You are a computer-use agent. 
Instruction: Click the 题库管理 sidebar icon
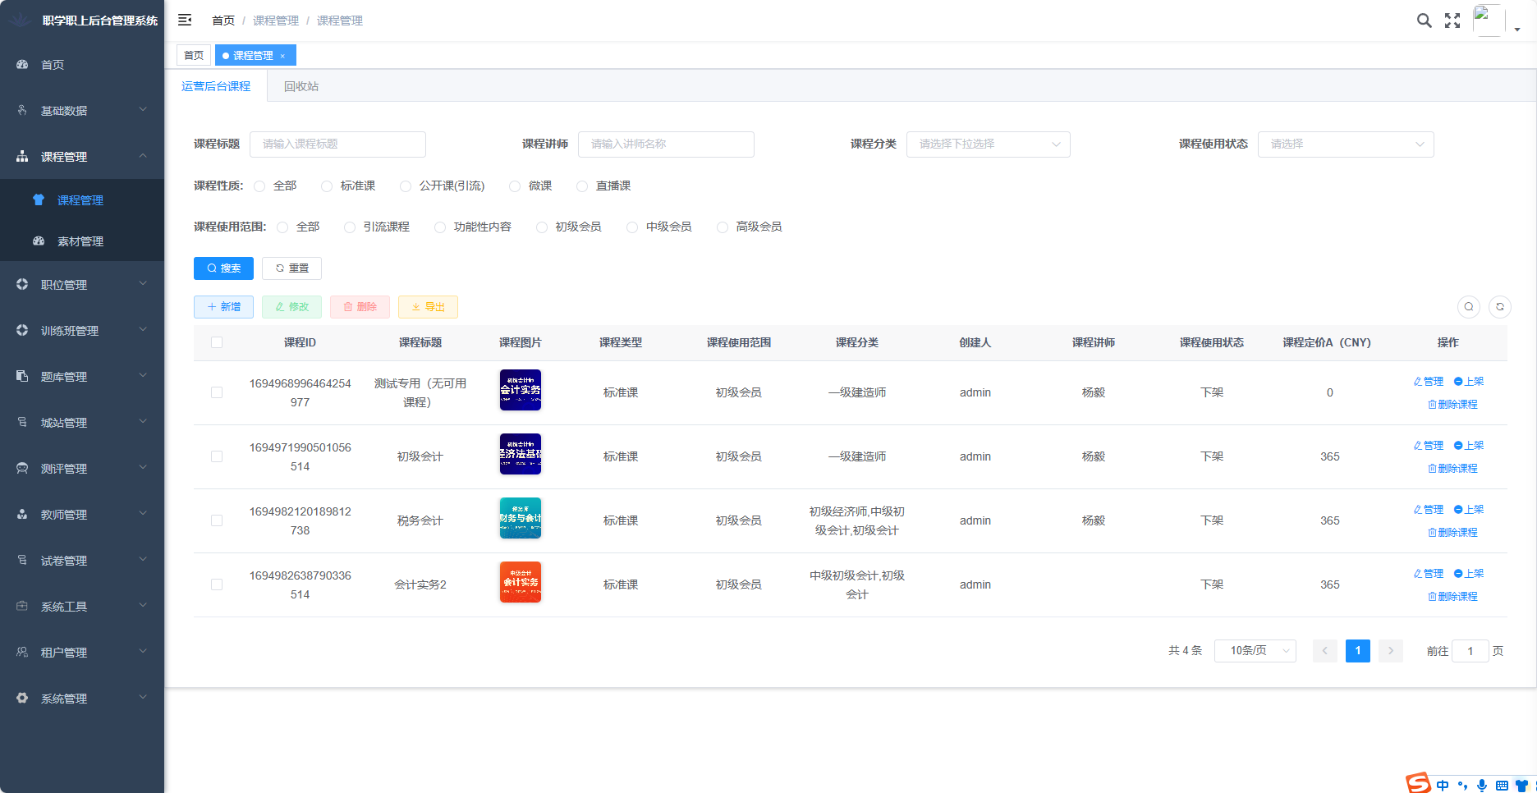[x=22, y=376]
